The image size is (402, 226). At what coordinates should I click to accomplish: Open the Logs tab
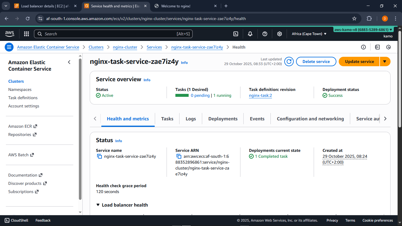[191, 119]
